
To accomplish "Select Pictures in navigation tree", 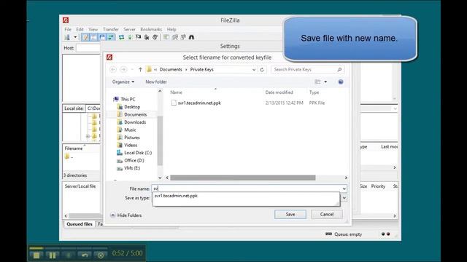I will coord(131,138).
